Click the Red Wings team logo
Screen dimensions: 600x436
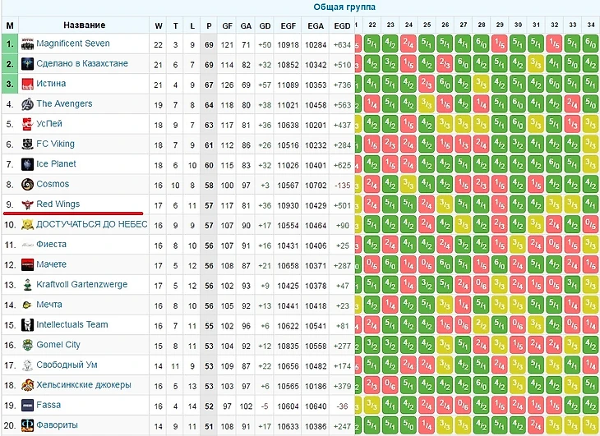click(x=27, y=204)
